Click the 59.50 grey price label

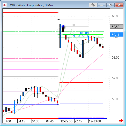click(117, 27)
